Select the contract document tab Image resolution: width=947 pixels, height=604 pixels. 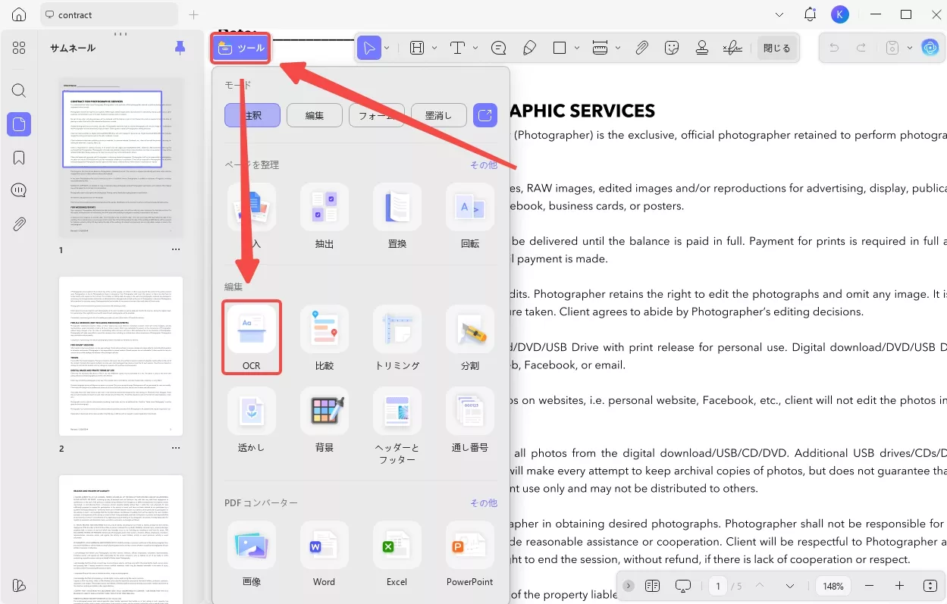108,14
